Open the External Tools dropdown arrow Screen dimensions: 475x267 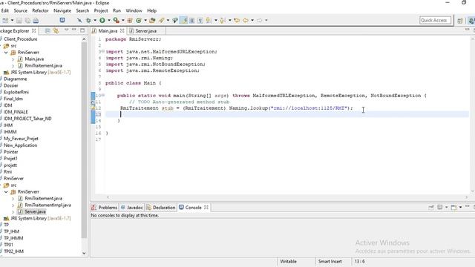(x=123, y=20)
